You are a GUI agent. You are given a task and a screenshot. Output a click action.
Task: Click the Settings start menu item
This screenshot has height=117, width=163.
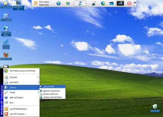21,87
